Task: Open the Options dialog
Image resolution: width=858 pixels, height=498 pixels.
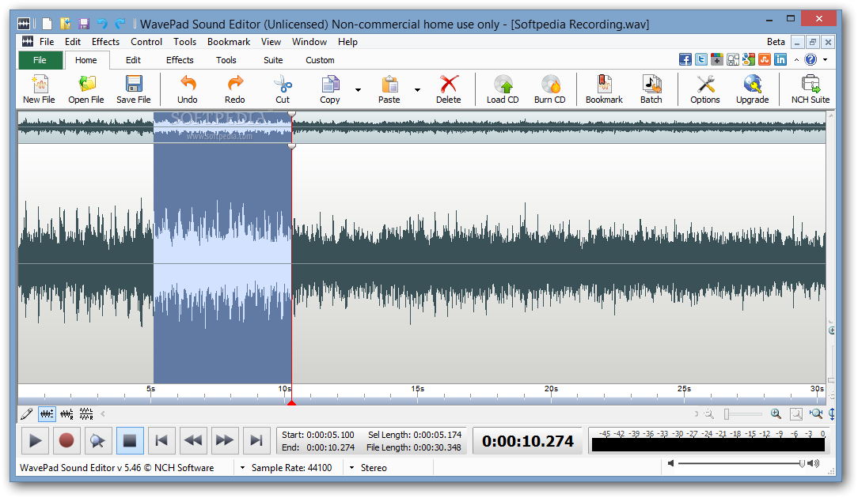Action: (x=704, y=89)
